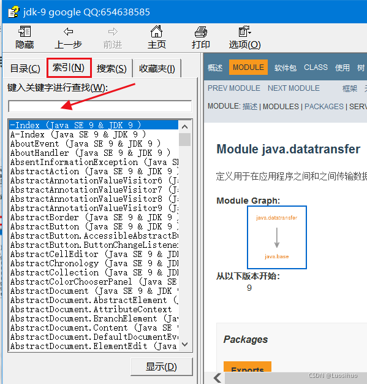Select '-Index (Java SE 9 & JDK 9)' entry
The width and height of the screenshot is (367, 384).
point(94,125)
